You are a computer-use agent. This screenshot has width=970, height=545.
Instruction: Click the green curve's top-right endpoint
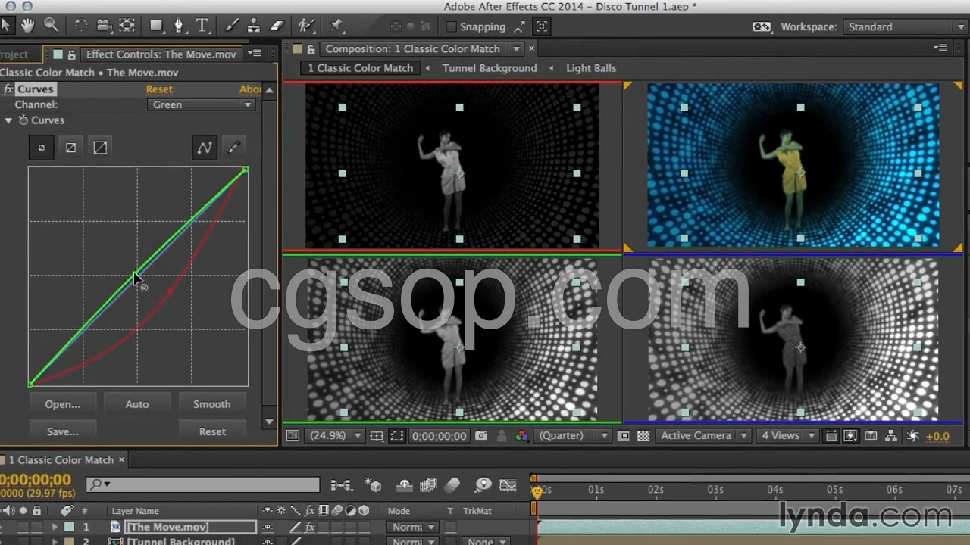pos(245,170)
